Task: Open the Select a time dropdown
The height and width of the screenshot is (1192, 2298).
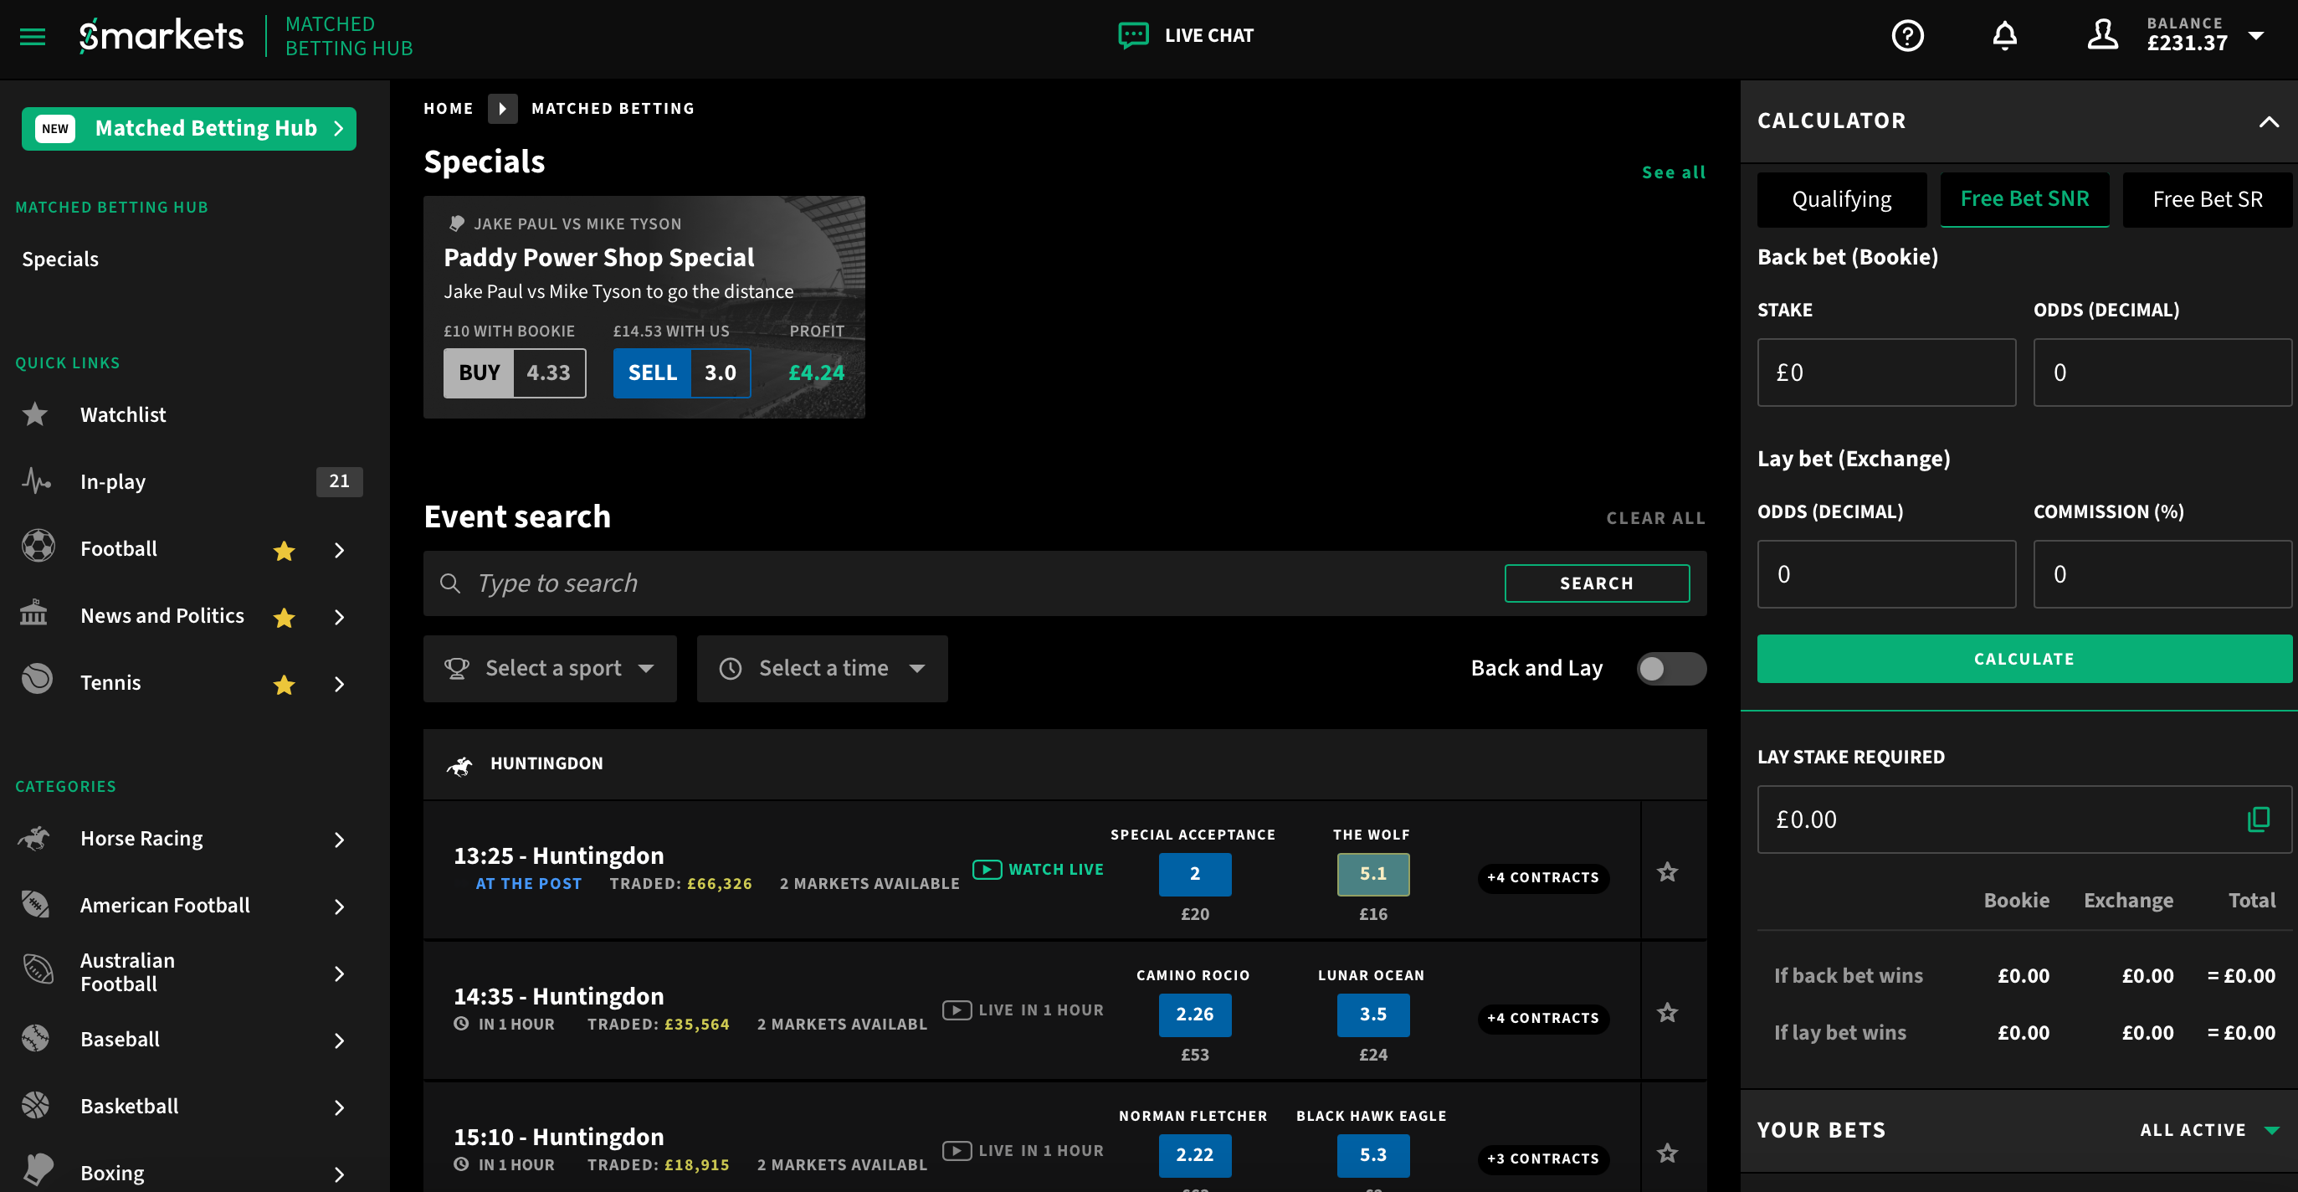Action: (822, 668)
